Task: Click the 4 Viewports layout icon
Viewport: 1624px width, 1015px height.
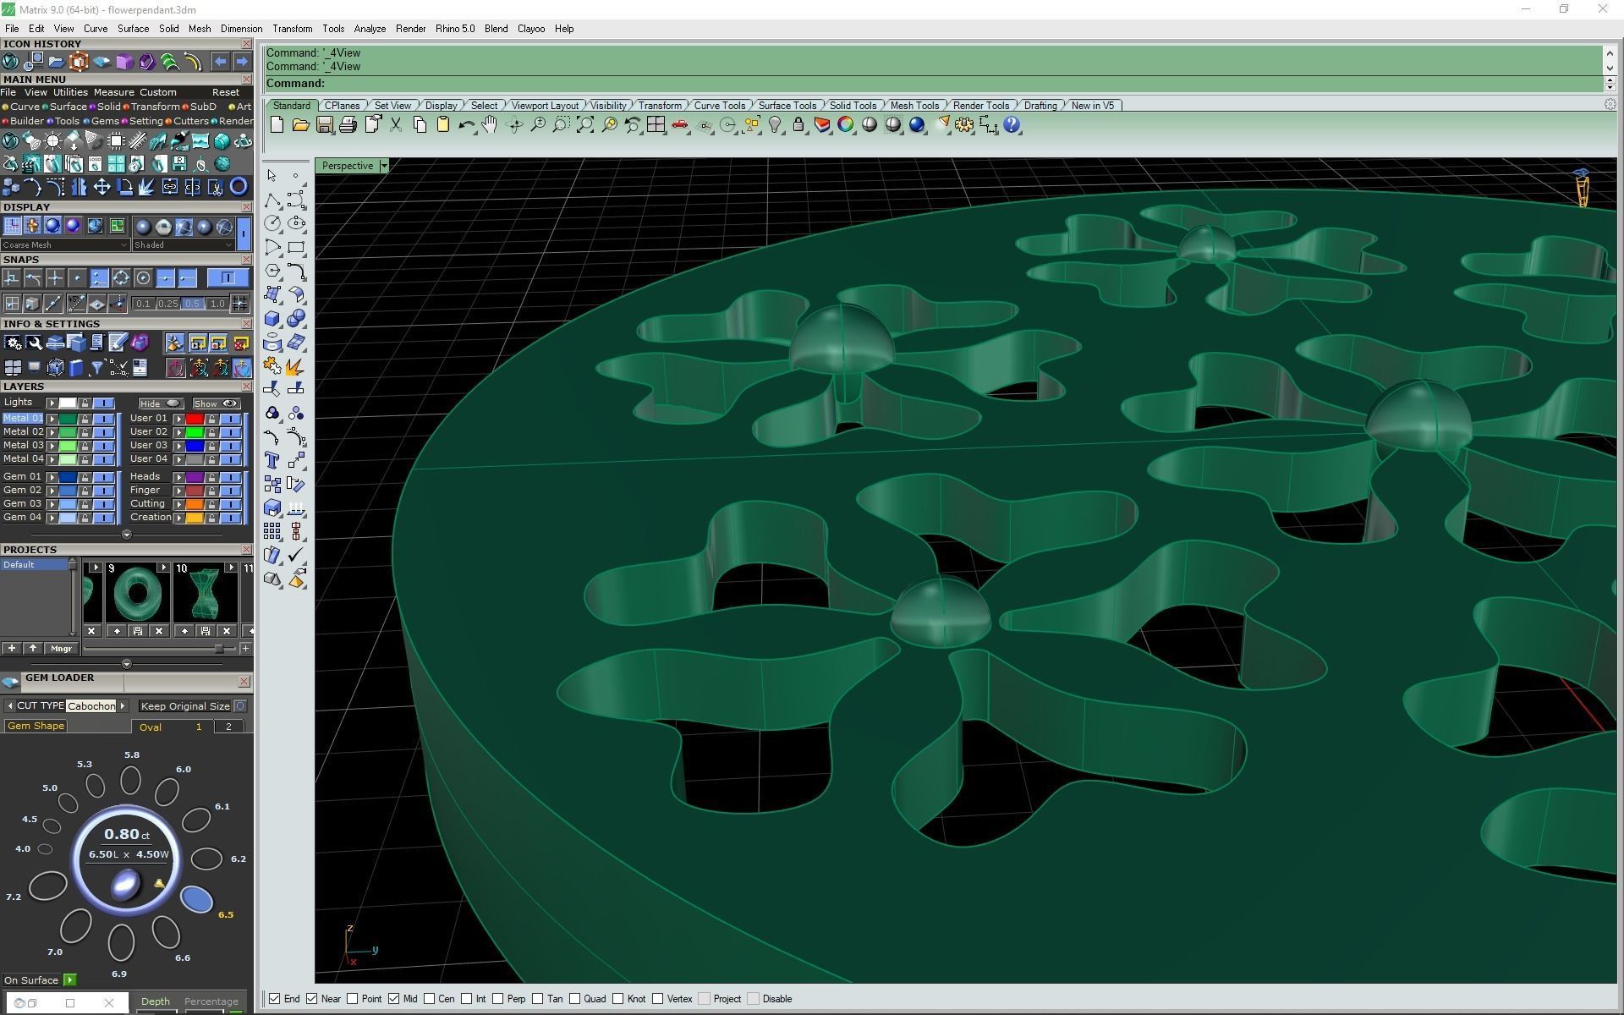Action: [x=656, y=125]
